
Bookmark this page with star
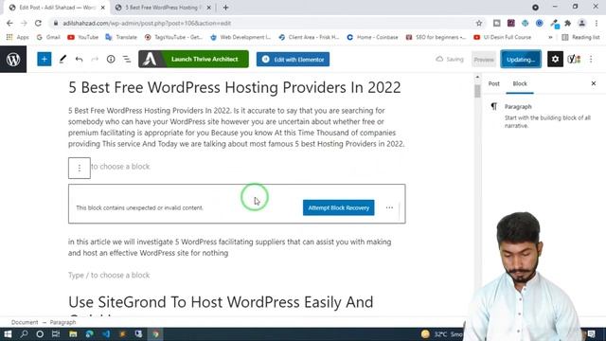tap(479, 23)
